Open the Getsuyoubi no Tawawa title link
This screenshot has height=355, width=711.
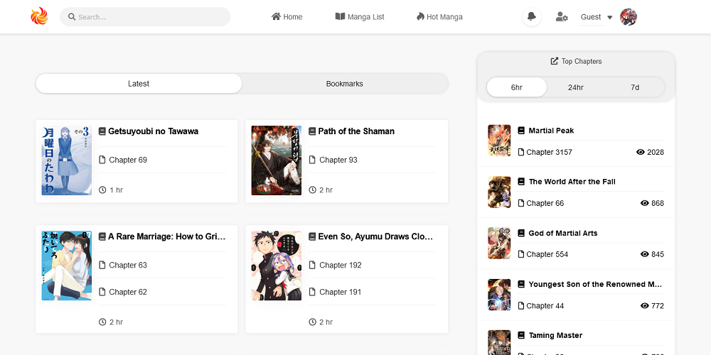click(154, 131)
